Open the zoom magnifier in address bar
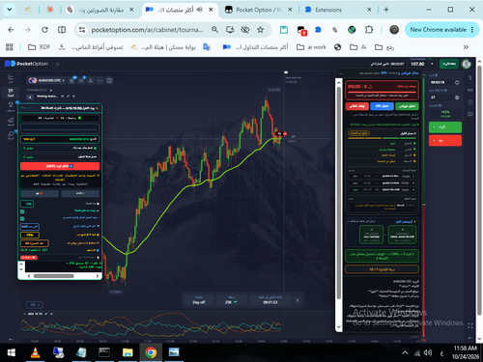 point(214,30)
